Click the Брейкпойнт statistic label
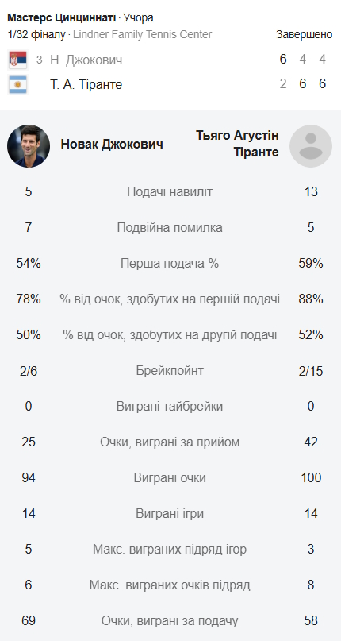 tap(170, 371)
